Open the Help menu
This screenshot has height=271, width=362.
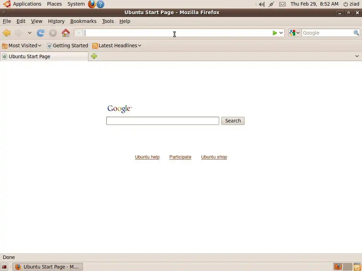[x=125, y=21]
